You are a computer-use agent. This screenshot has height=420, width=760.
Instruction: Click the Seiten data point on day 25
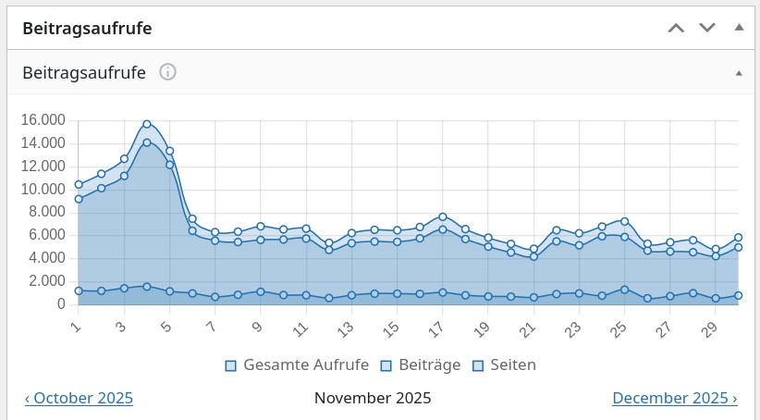point(625,290)
